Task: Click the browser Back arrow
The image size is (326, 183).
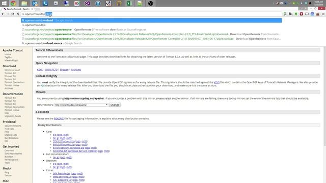Action: click(x=3, y=14)
